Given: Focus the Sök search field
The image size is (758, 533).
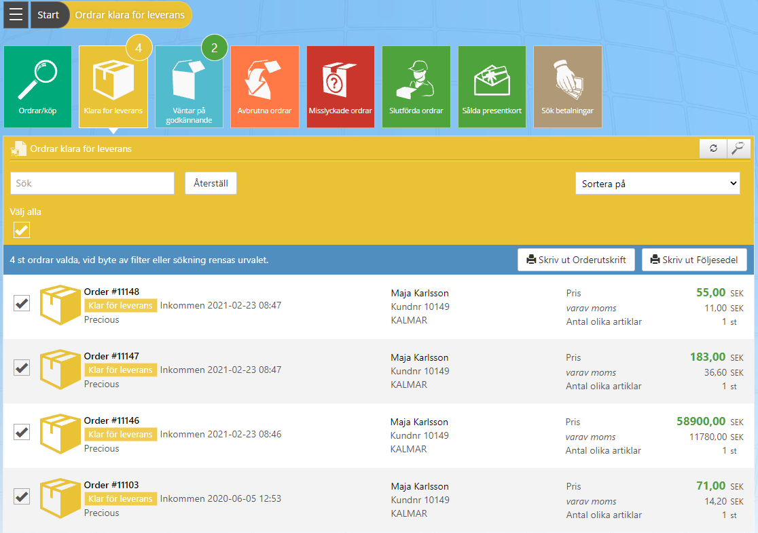Looking at the screenshot, I should (x=92, y=184).
